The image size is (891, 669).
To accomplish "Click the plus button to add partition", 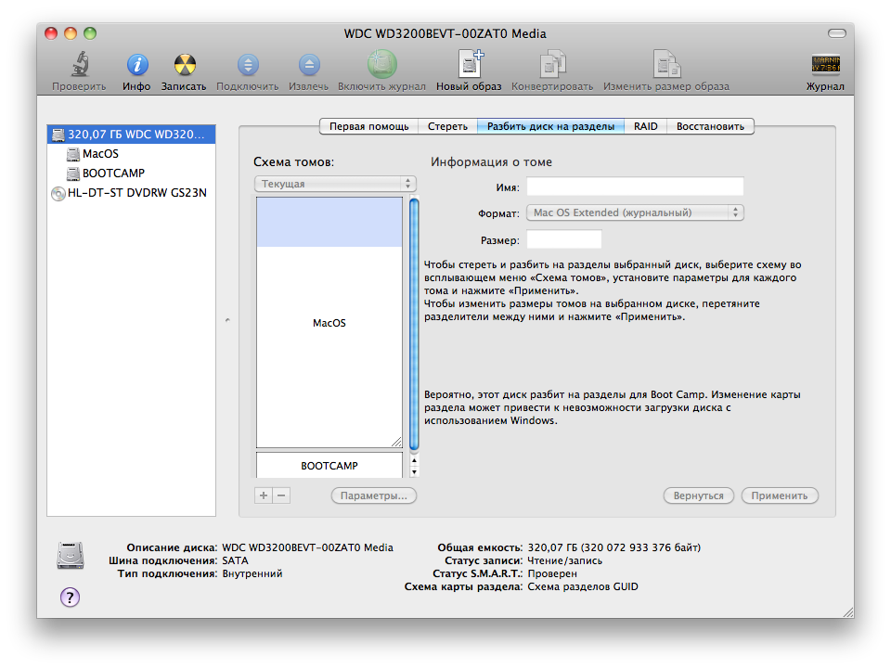I will 264,495.
